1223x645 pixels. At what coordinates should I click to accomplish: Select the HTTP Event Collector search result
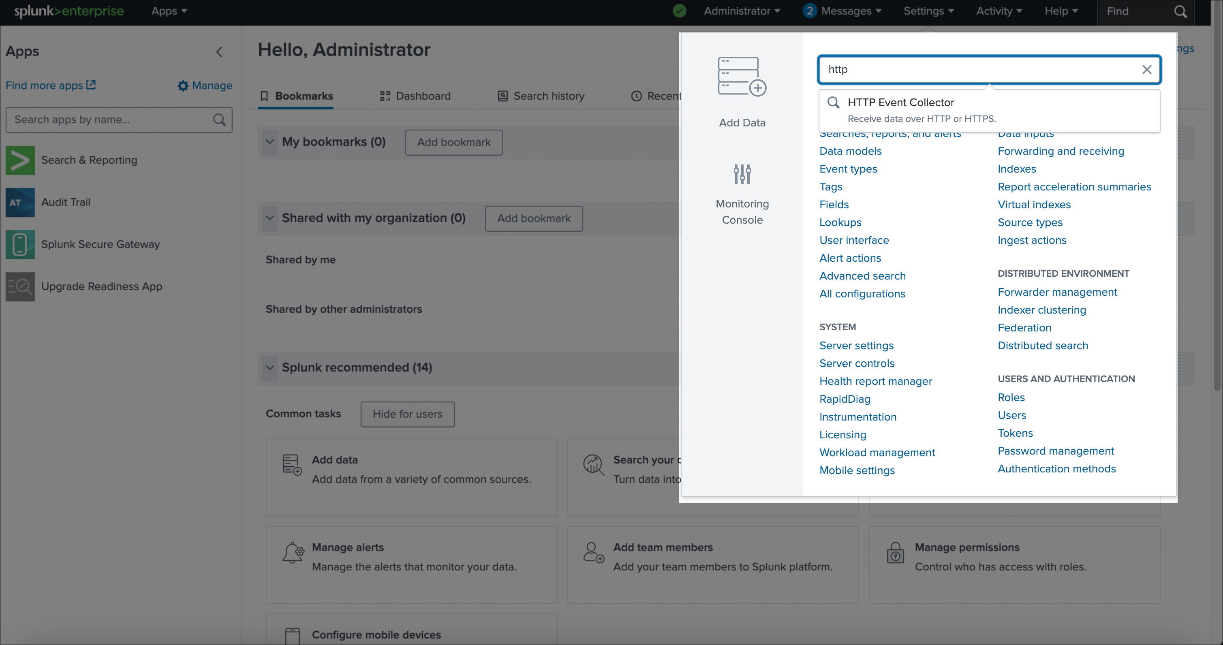coord(989,111)
